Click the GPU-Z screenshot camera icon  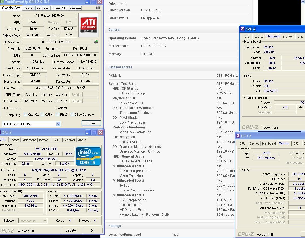point(98,8)
